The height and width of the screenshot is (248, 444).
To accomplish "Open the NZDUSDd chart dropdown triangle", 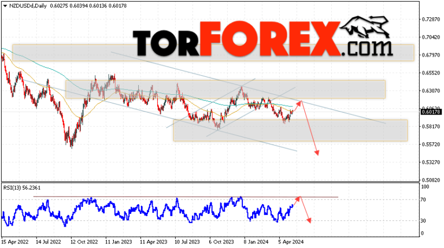I will coord(5,6).
